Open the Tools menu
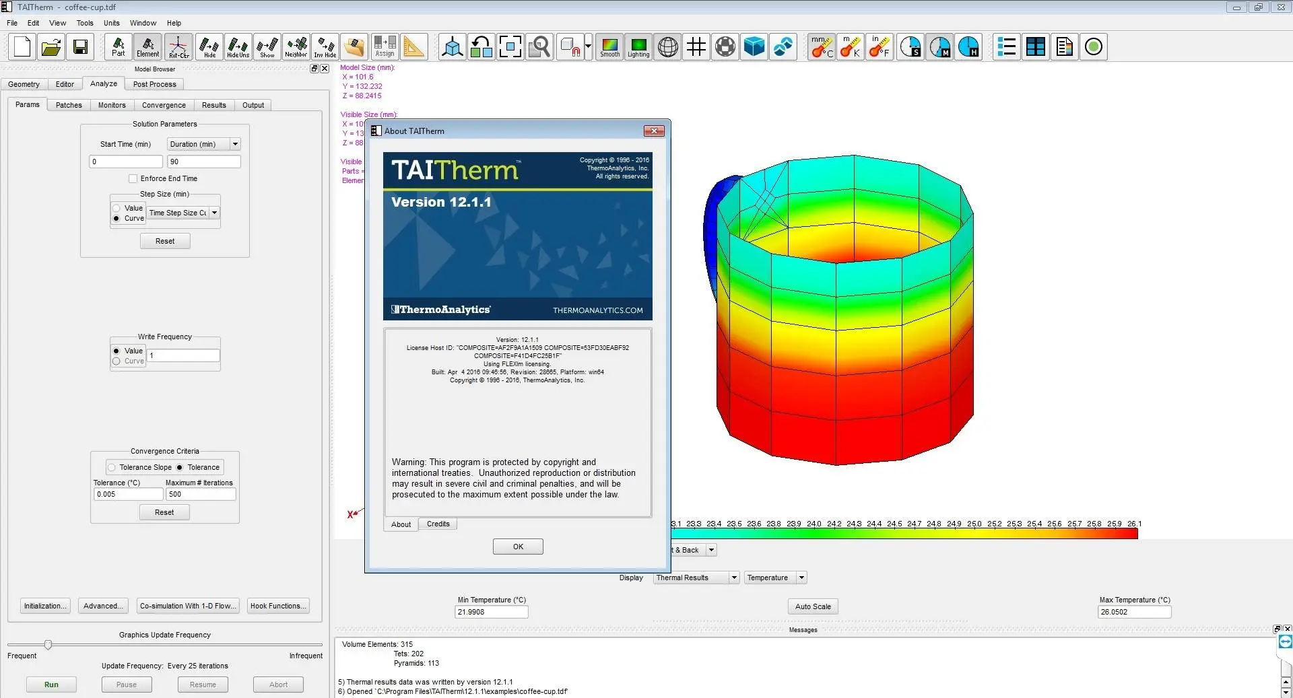The width and height of the screenshot is (1293, 698). point(85,23)
